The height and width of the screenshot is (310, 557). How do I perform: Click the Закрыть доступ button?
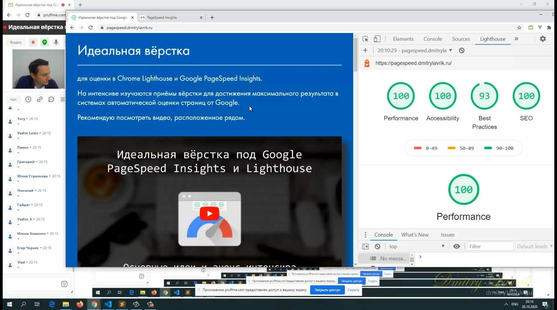[327, 290]
